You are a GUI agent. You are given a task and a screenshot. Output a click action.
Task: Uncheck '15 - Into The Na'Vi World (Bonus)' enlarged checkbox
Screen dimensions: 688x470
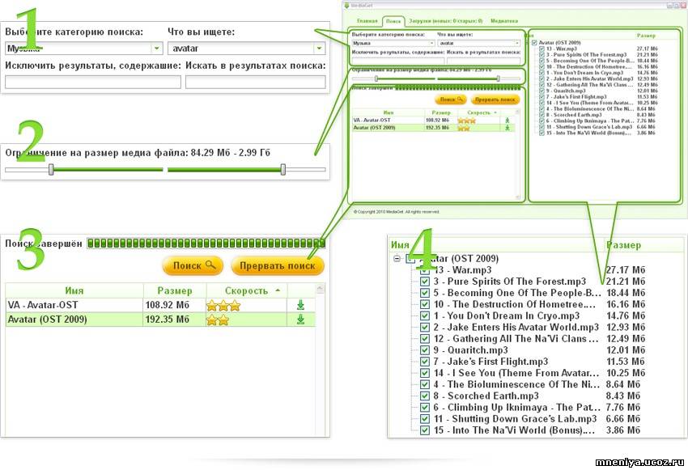424,430
